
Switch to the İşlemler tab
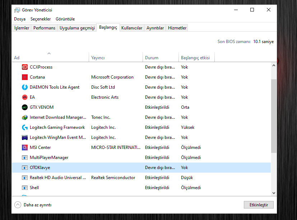22,28
